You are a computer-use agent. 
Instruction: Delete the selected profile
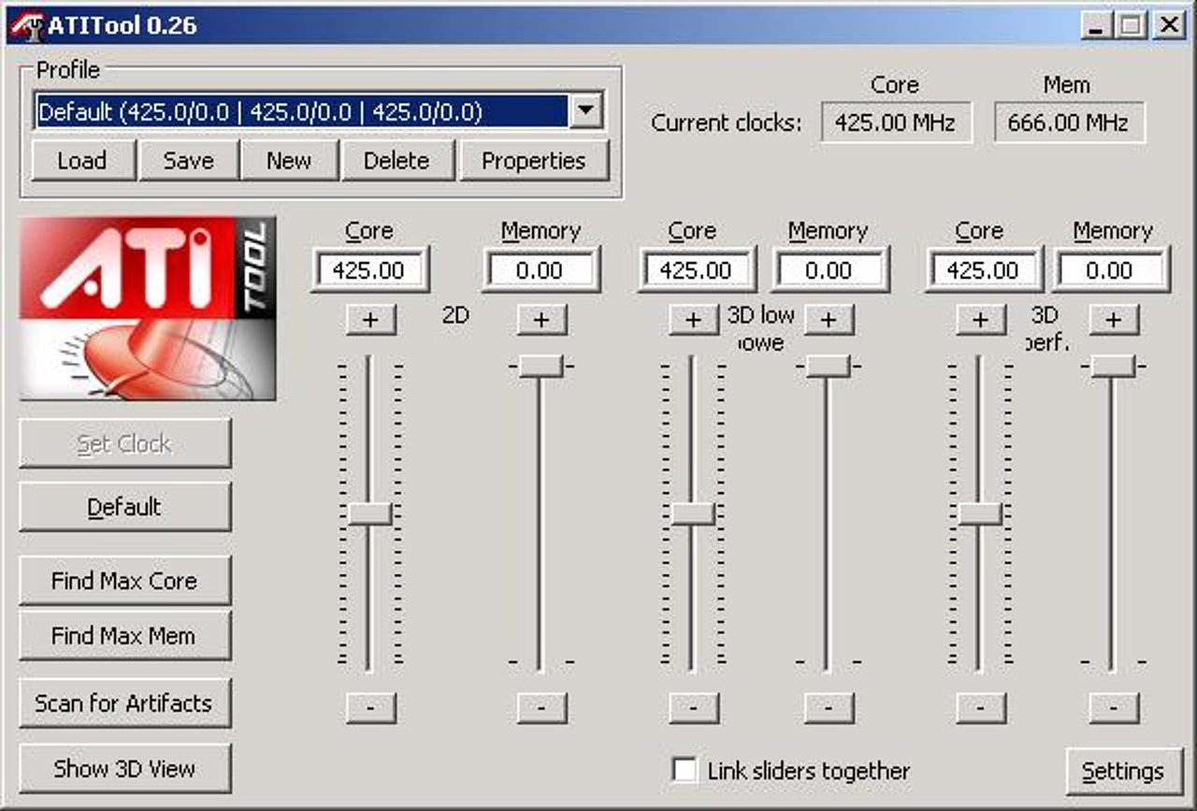pos(397,161)
